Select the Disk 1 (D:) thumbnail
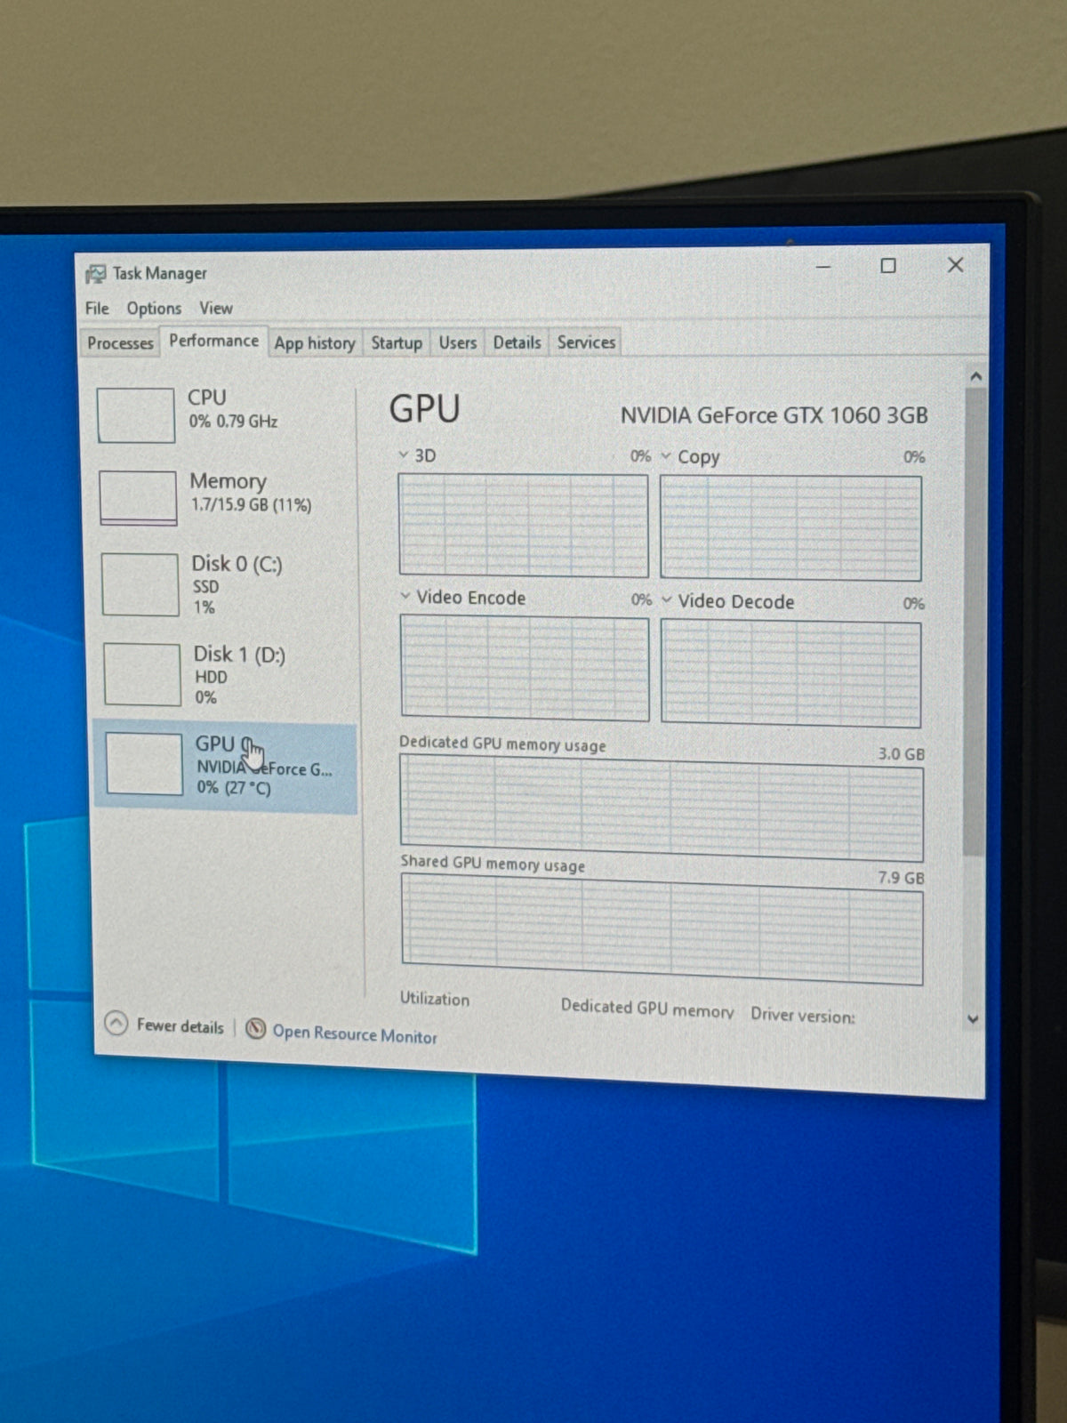 [142, 674]
